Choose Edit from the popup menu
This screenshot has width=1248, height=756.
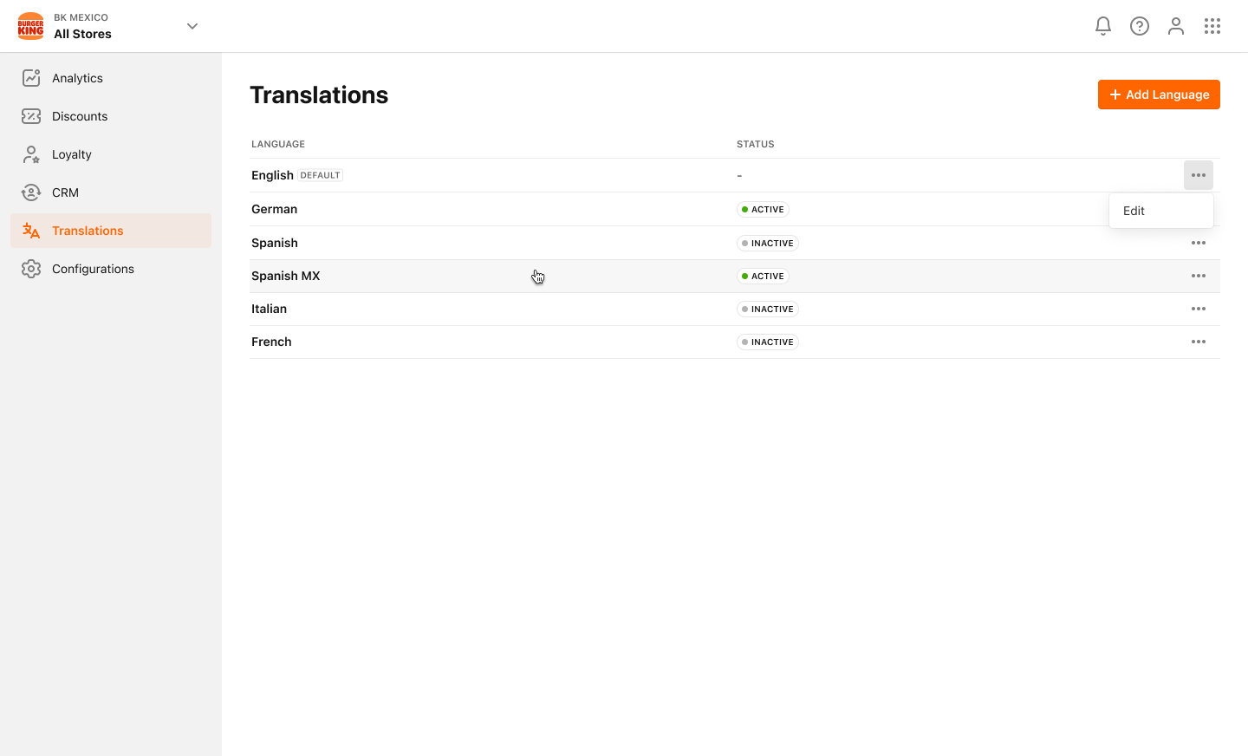click(x=1161, y=211)
